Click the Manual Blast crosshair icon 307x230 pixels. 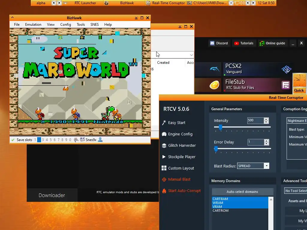[164, 179]
